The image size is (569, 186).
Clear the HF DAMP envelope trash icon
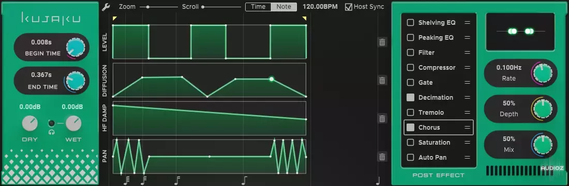(382, 118)
